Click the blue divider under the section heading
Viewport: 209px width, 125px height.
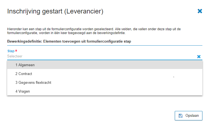coord(105,45)
